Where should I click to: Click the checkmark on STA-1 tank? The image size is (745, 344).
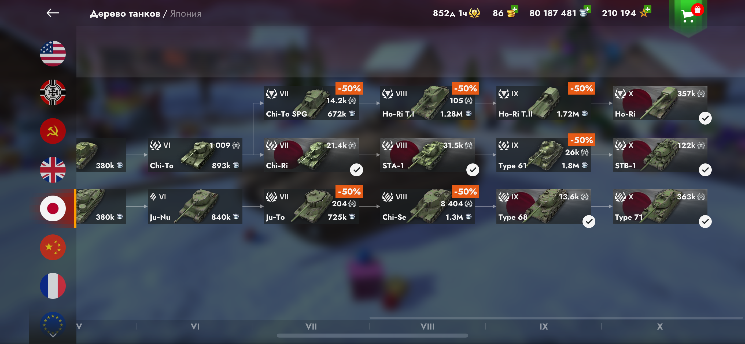pos(473,170)
